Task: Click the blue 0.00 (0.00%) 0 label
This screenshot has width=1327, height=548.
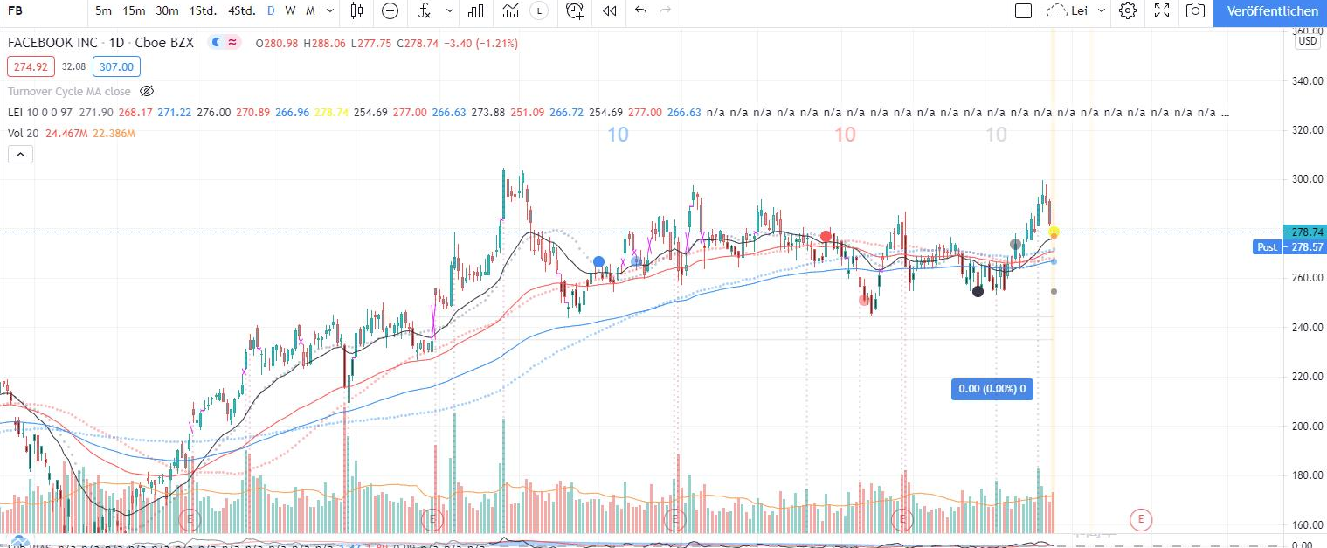Action: click(x=992, y=389)
